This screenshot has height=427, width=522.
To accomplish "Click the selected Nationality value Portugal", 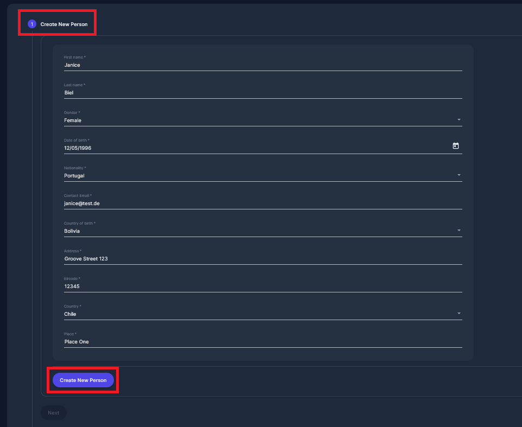I will point(74,176).
